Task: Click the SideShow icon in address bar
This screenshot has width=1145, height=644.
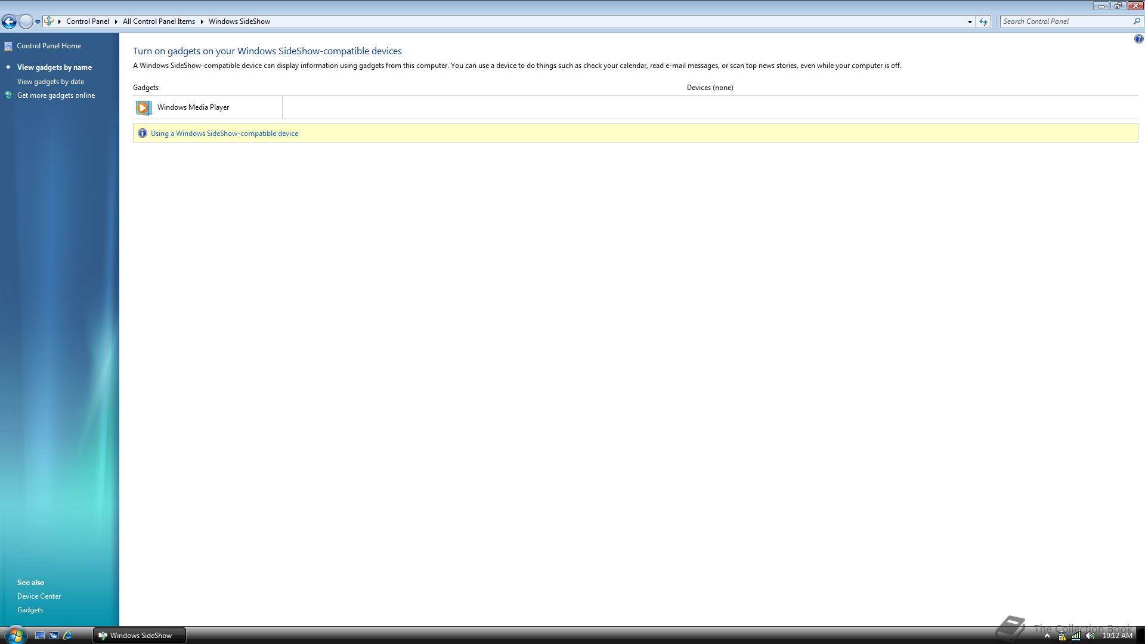Action: click(49, 21)
